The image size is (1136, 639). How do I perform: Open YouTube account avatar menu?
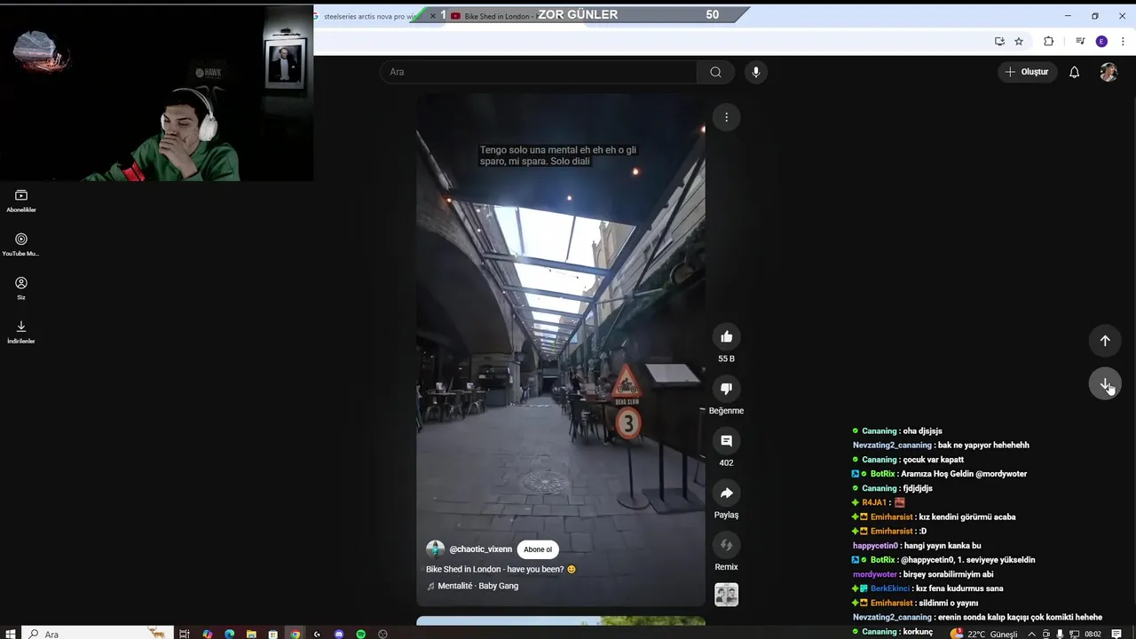coord(1108,72)
